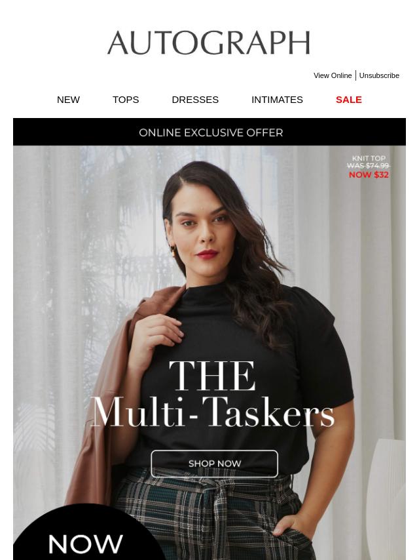Go to the NEW category

(x=68, y=100)
